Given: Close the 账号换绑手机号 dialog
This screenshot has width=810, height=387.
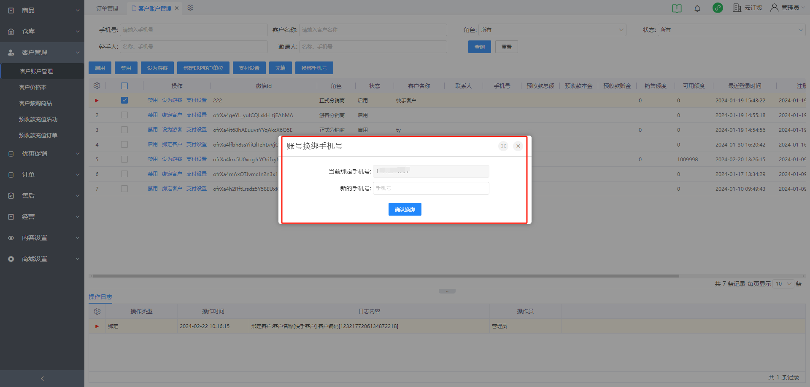Looking at the screenshot, I should point(518,146).
